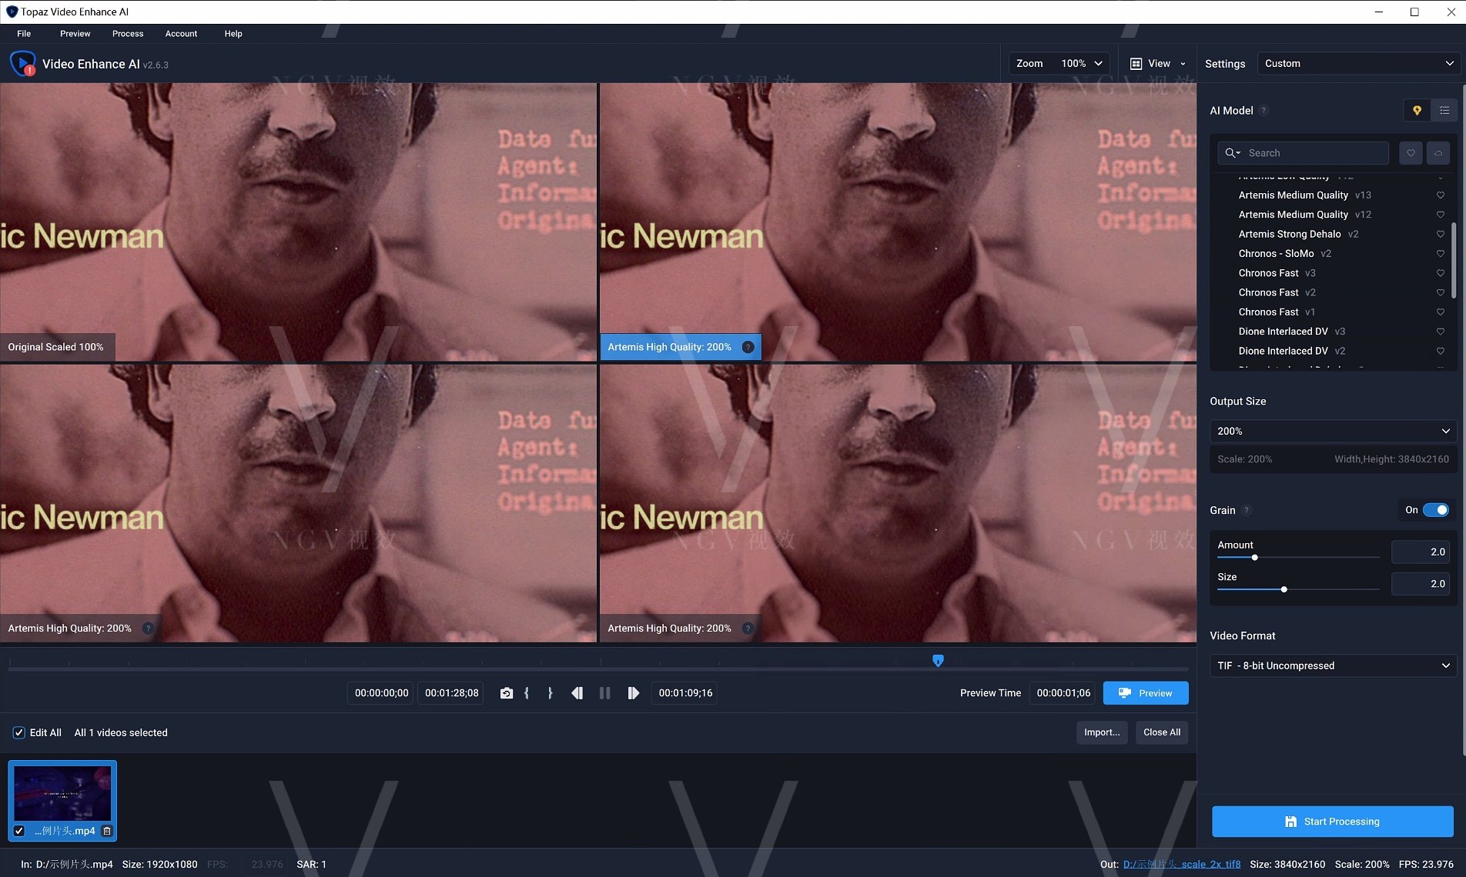The width and height of the screenshot is (1466, 877).
Task: Favorite Dione Interlaced DV v3 model
Action: [1441, 332]
